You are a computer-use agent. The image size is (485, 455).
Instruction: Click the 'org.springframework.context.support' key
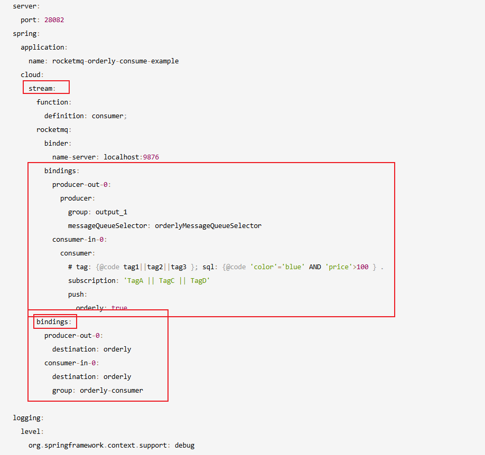click(98, 445)
